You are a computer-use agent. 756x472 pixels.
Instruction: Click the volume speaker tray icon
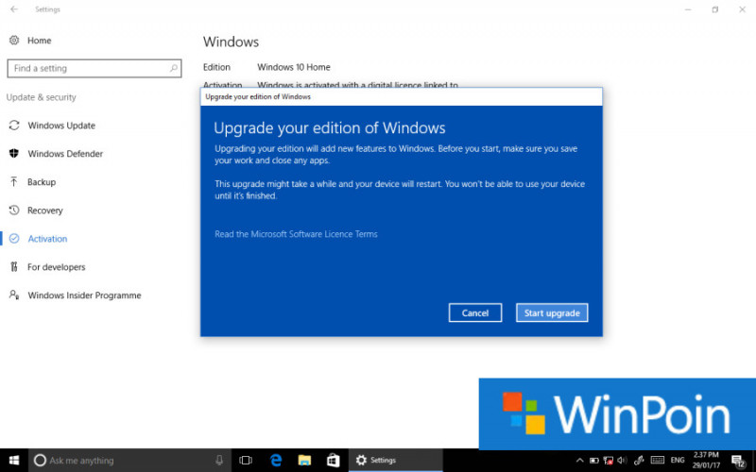pyautogui.click(x=622, y=460)
